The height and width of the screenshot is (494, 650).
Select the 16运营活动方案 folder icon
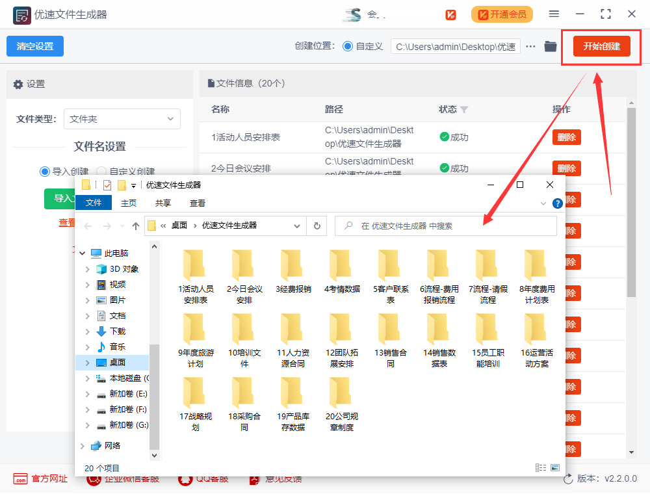[536, 329]
